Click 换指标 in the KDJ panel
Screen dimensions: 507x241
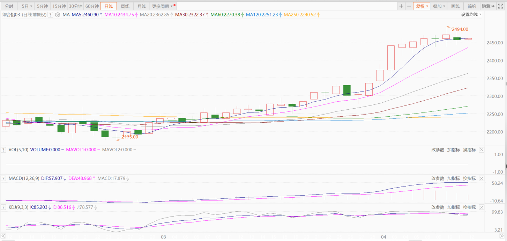pos(469,207)
